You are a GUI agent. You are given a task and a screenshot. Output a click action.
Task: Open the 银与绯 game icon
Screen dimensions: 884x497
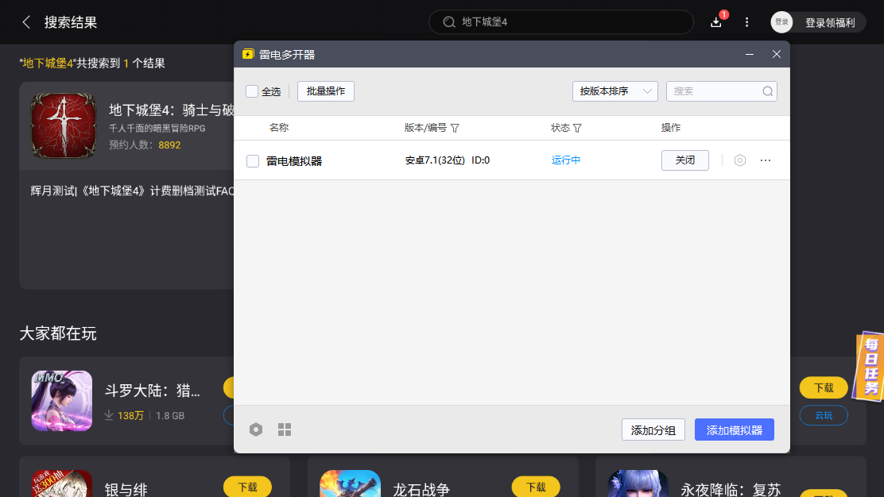(62, 484)
